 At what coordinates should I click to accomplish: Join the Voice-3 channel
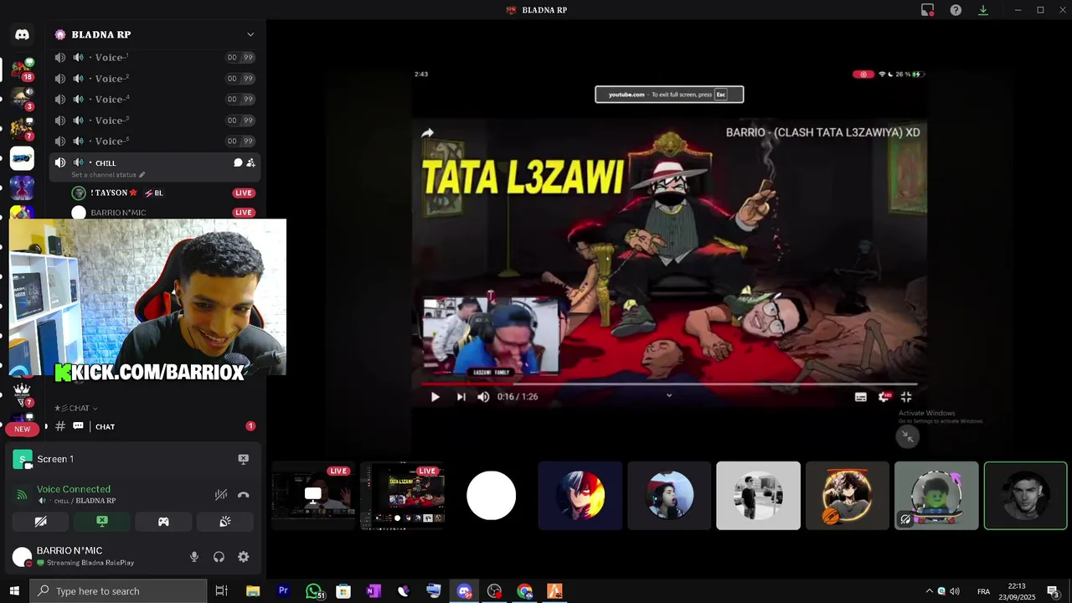click(x=155, y=121)
